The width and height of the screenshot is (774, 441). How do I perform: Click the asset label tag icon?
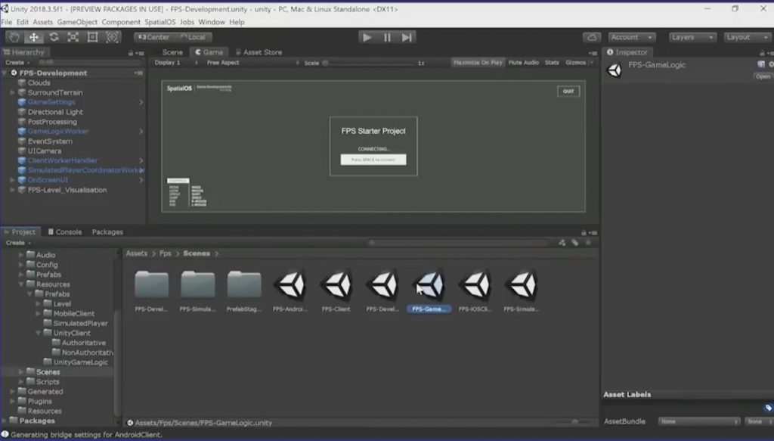click(x=768, y=408)
